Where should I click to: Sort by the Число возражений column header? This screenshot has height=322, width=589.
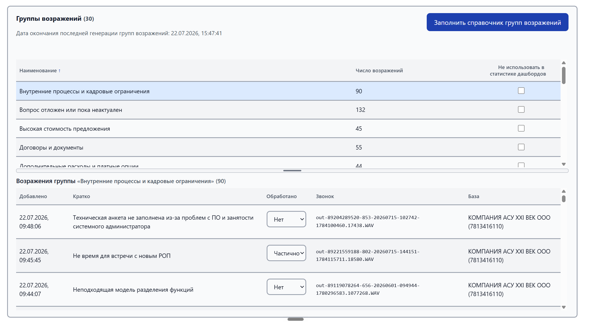tap(379, 71)
